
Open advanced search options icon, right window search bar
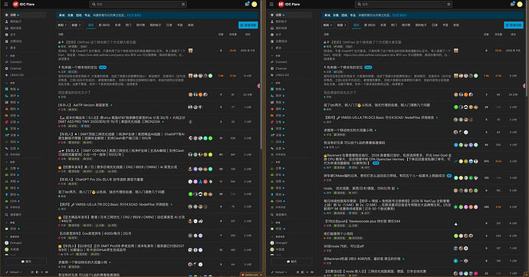tap(449, 5)
